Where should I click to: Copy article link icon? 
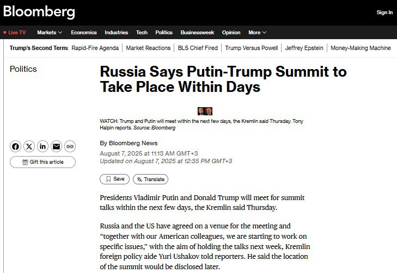pos(70,146)
